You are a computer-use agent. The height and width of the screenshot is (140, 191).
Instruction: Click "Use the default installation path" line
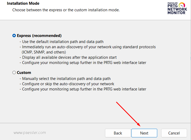pyautogui.click(x=61, y=42)
